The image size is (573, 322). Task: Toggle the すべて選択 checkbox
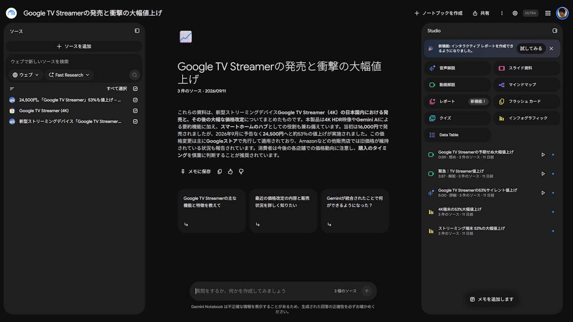click(135, 89)
